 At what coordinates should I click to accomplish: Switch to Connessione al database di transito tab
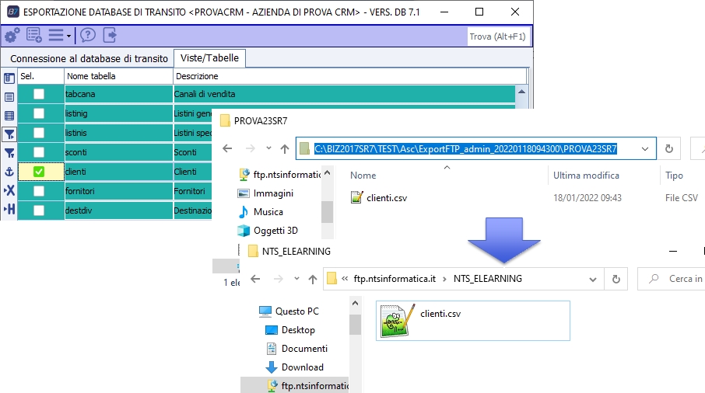[89, 58]
